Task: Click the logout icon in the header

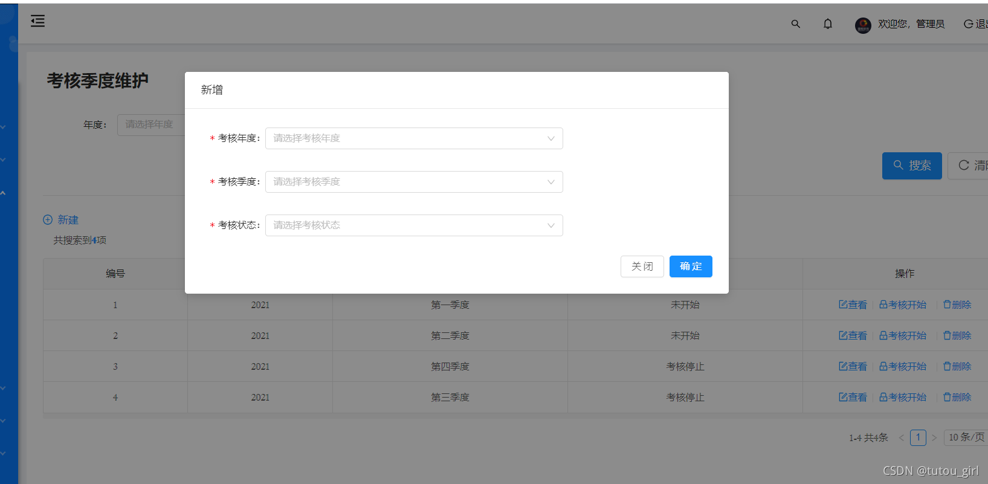Action: [968, 24]
